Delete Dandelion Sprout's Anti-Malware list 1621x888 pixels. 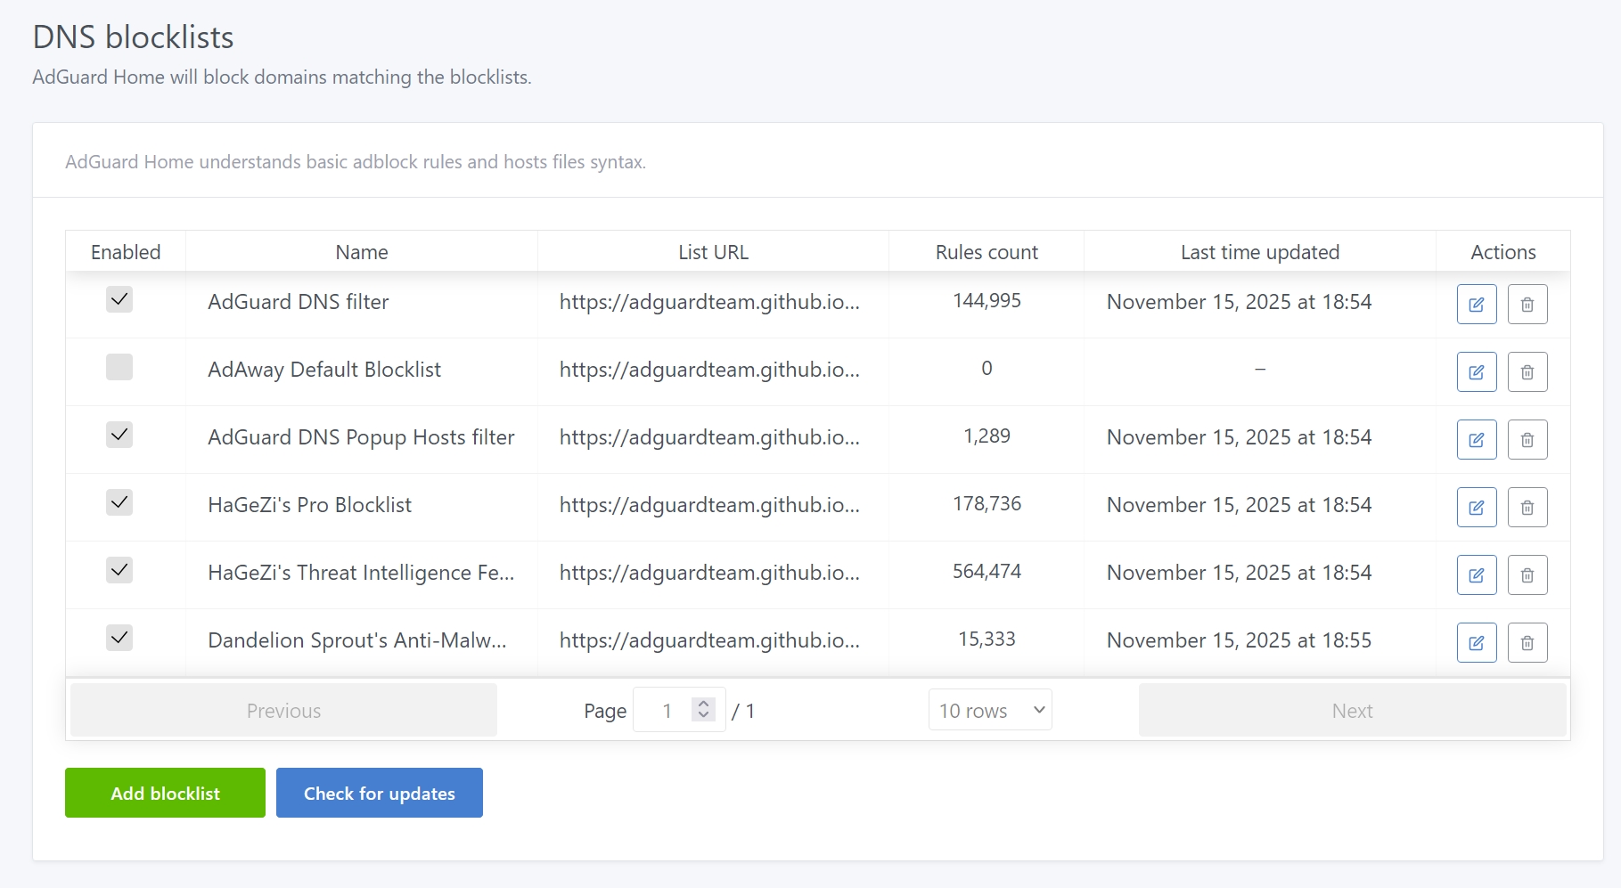click(1527, 643)
